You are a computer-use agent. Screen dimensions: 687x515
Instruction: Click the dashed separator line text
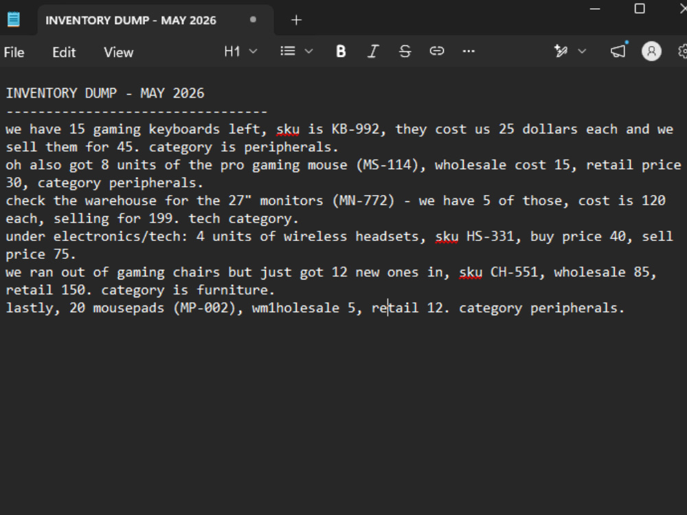(x=137, y=112)
